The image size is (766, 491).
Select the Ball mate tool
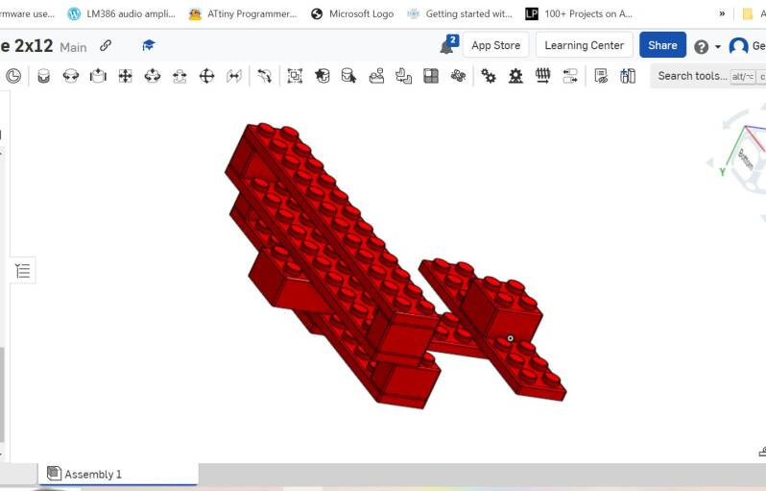207,76
